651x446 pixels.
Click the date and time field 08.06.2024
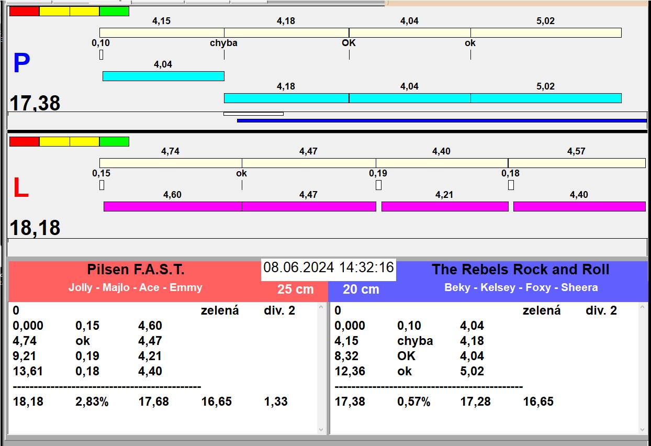click(328, 268)
